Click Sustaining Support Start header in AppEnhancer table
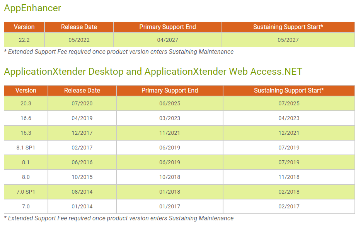 [288, 27]
